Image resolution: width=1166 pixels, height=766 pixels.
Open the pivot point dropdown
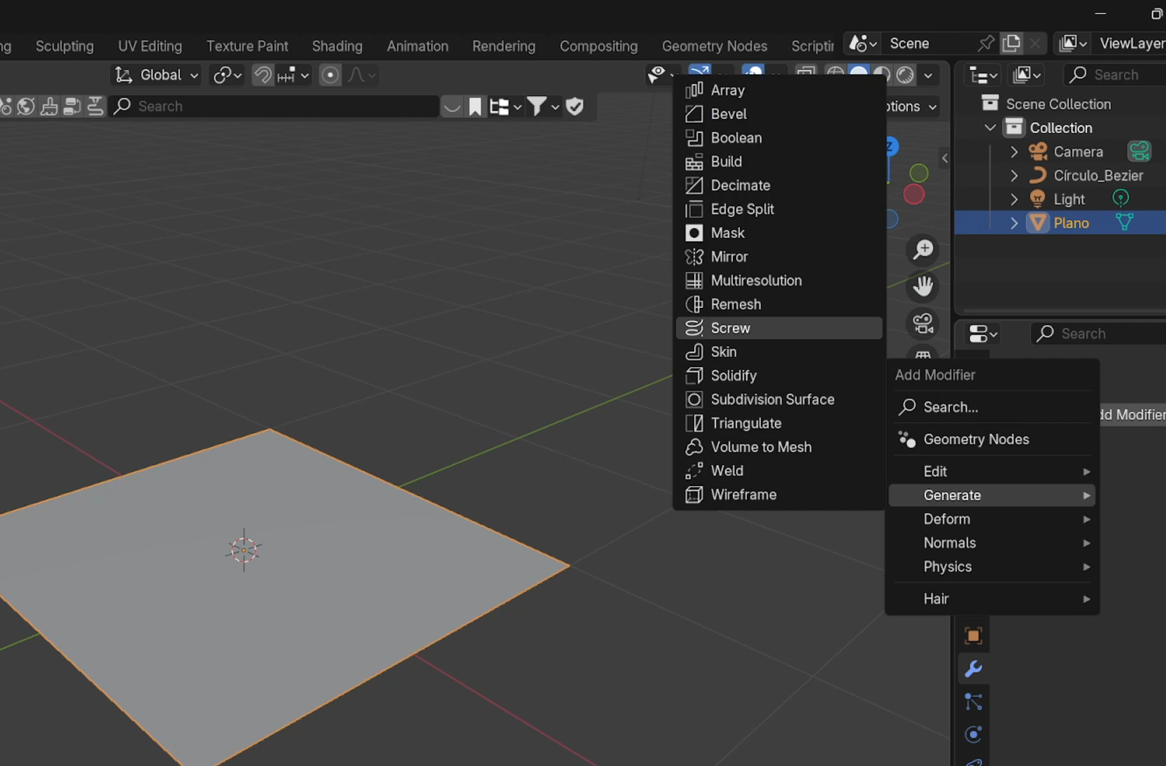coord(227,75)
